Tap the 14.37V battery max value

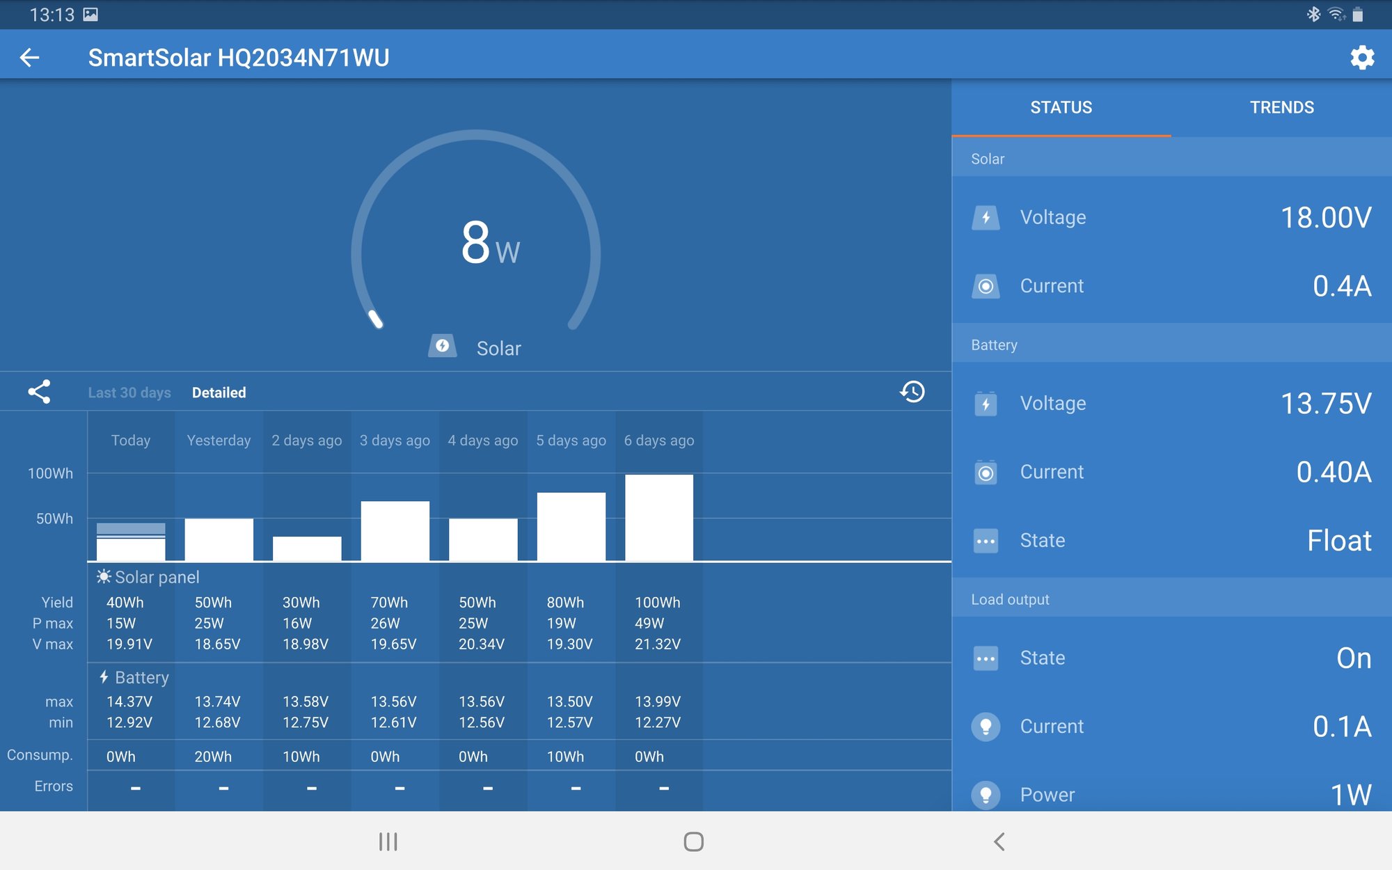[x=129, y=702]
